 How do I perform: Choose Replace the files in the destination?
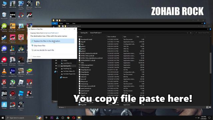52,41
